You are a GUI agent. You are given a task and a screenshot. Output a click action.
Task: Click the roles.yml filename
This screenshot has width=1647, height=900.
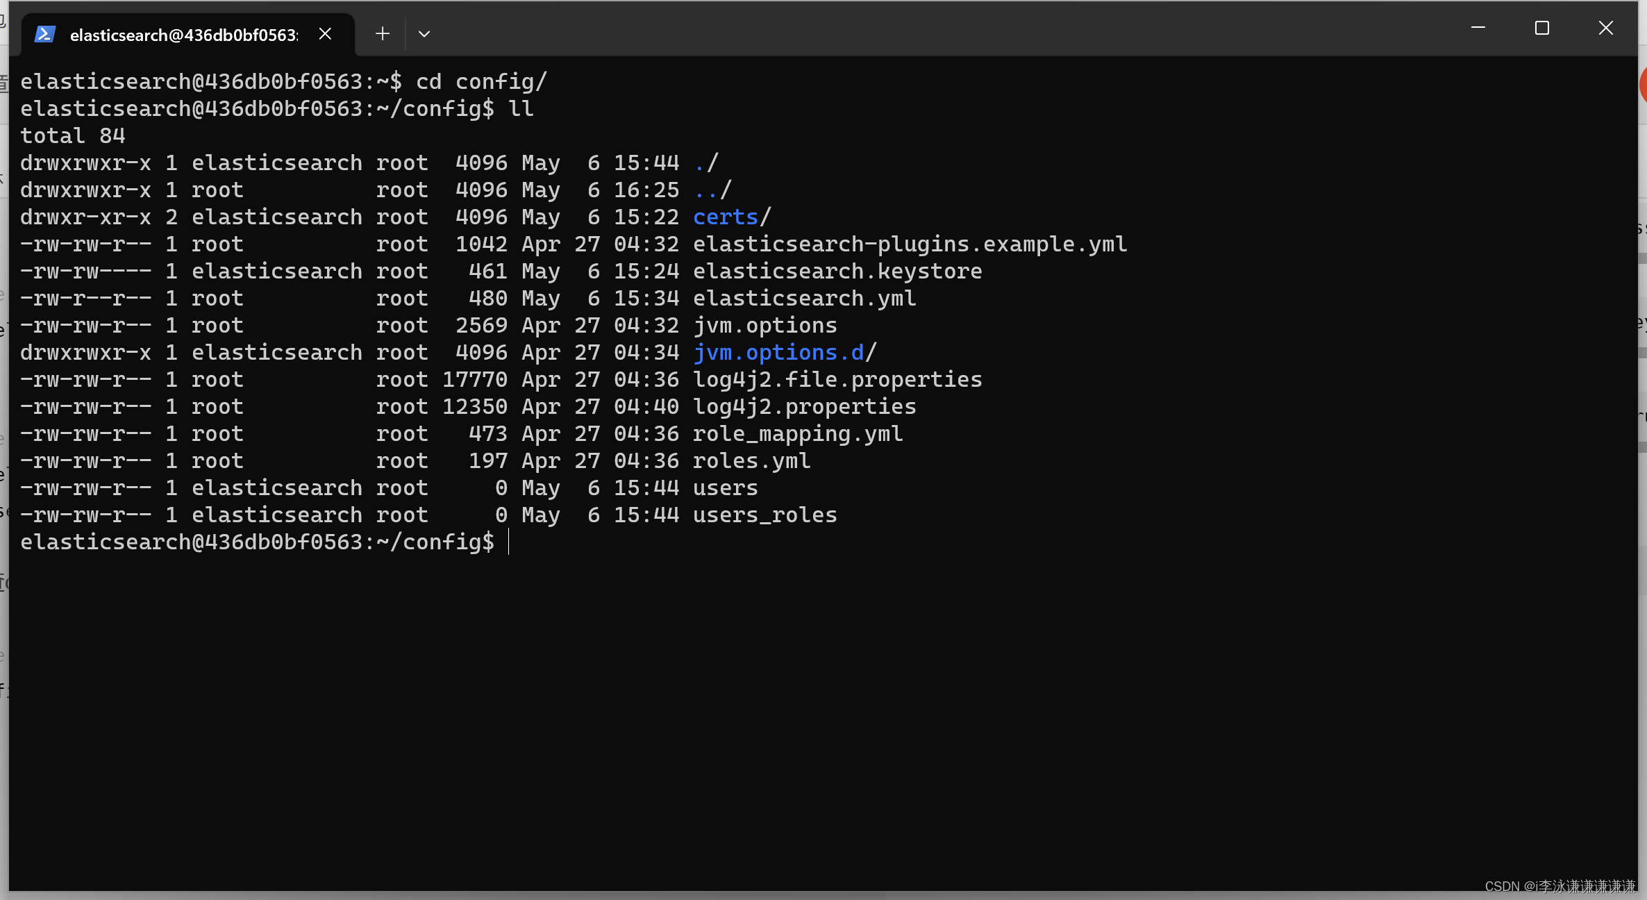pyautogui.click(x=750, y=460)
